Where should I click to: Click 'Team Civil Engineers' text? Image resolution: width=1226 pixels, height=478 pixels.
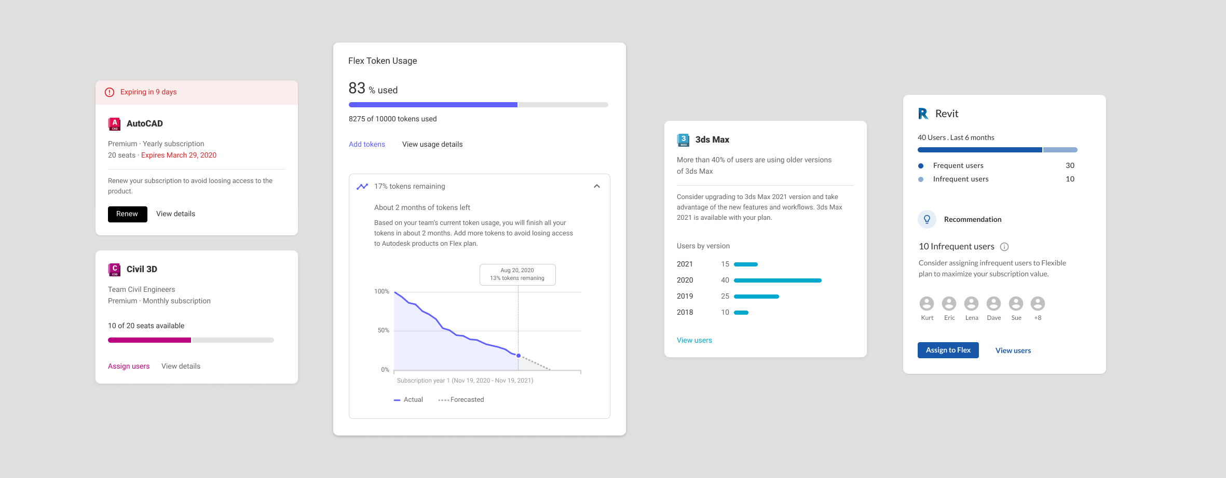141,289
